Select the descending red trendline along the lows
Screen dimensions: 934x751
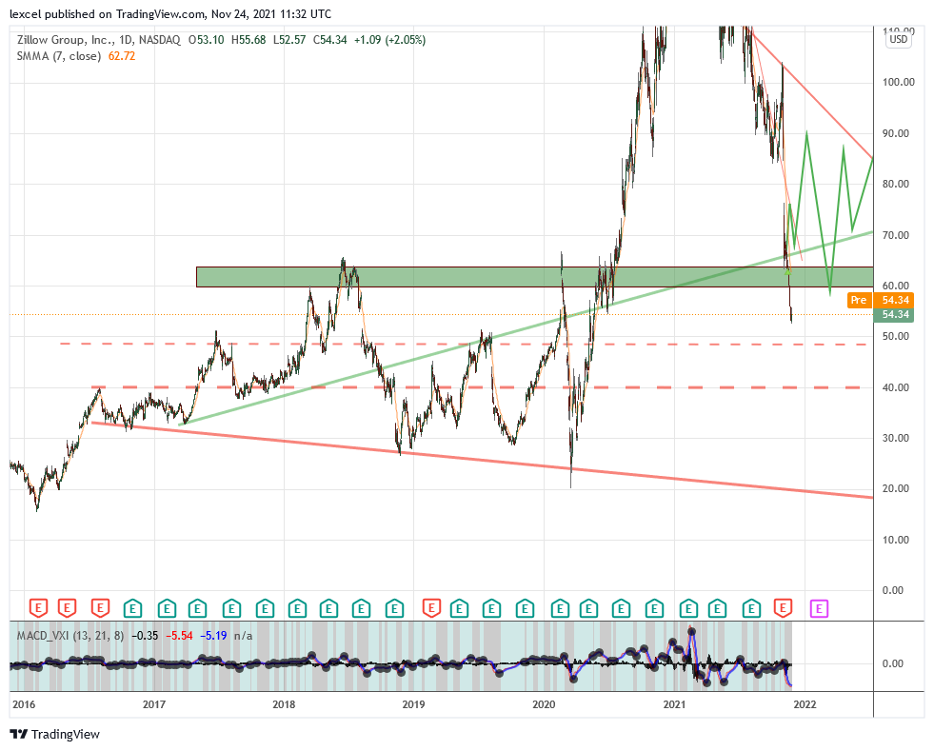point(483,460)
